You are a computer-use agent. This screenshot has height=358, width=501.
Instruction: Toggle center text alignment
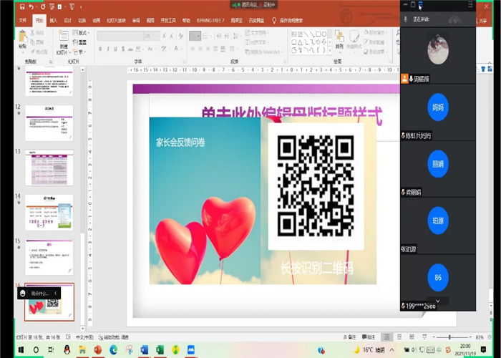coord(200,49)
